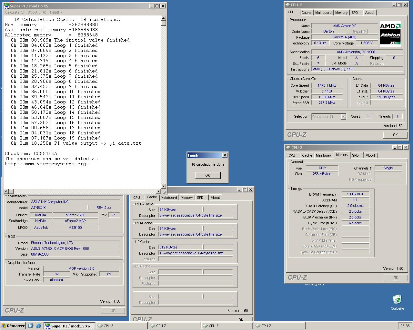Viewport: 413px width, 330px height.
Task: Click the CAS# Latency value 2.0 clocks
Action: (x=355, y=206)
